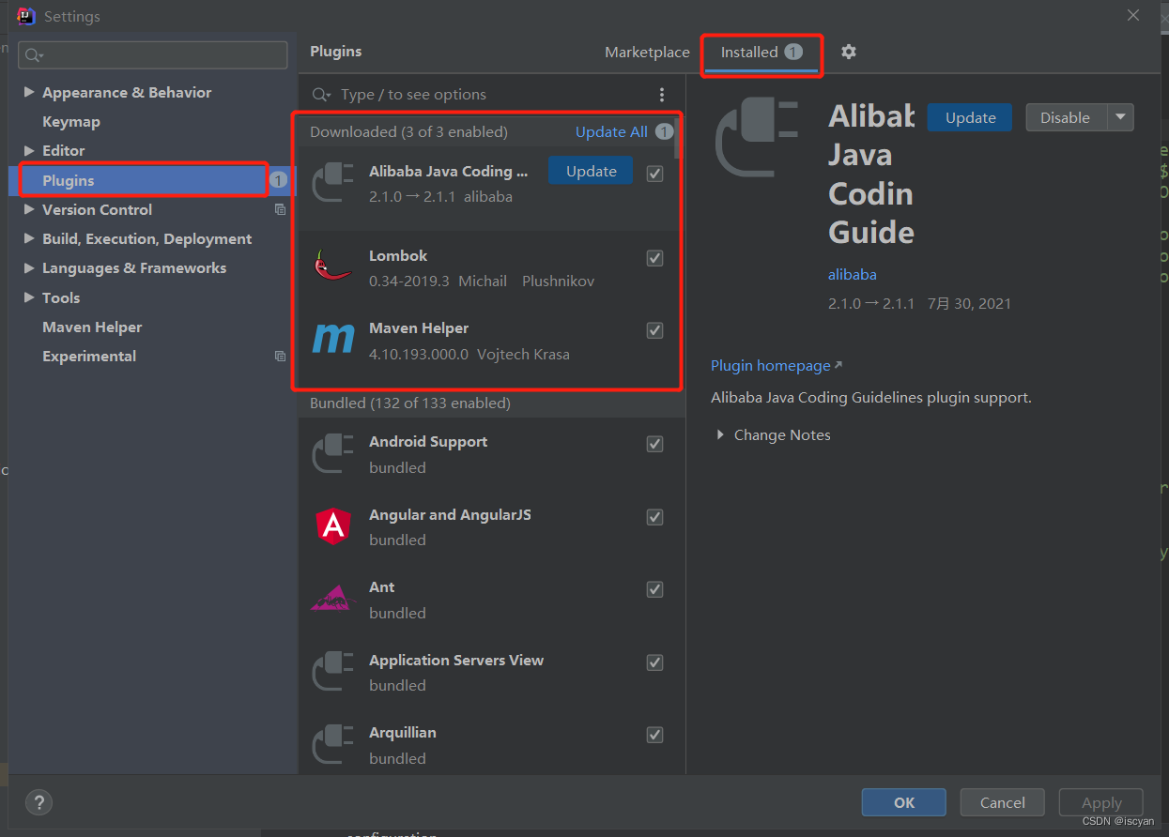Image resolution: width=1169 pixels, height=837 pixels.
Task: Click the Disable button
Action: pos(1067,117)
